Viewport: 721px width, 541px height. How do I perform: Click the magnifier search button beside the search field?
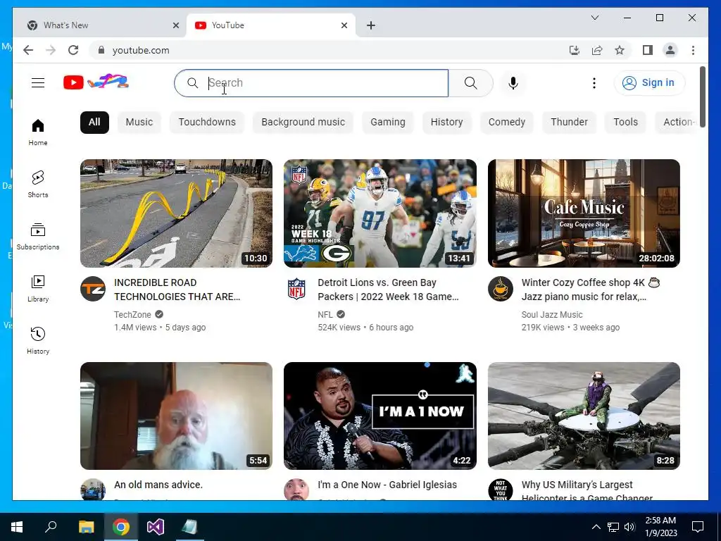click(470, 83)
